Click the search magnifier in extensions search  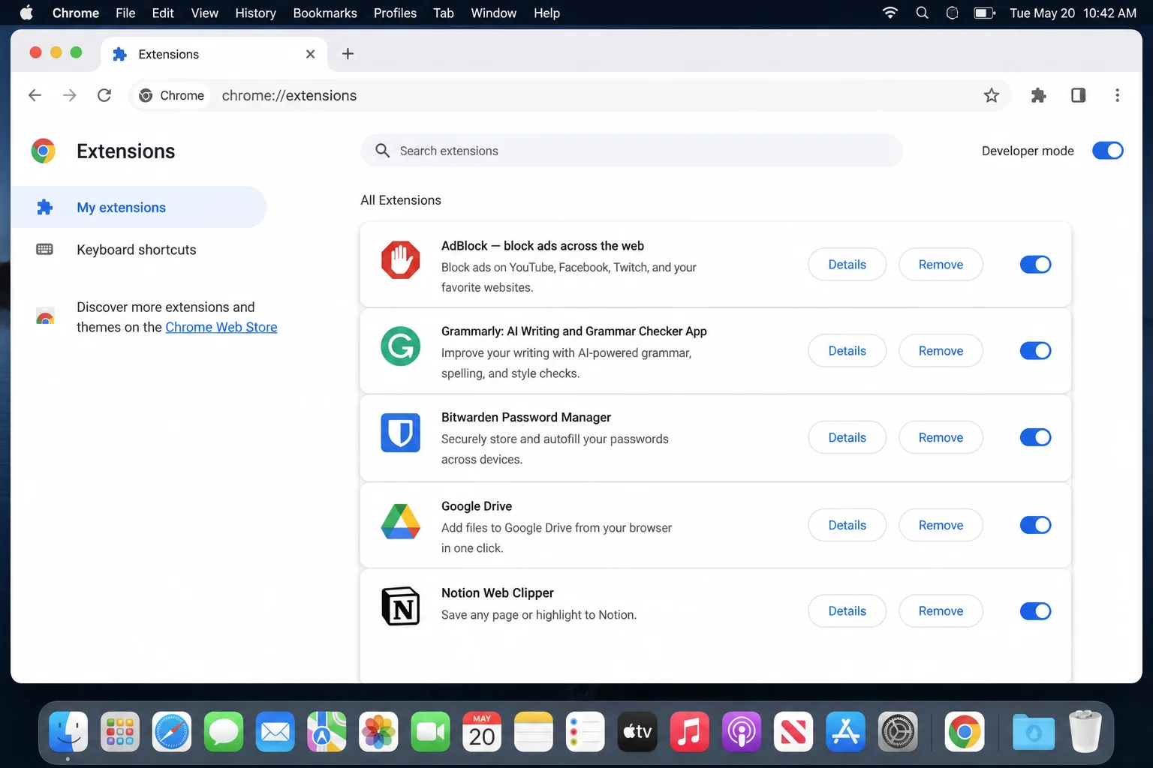click(x=382, y=151)
